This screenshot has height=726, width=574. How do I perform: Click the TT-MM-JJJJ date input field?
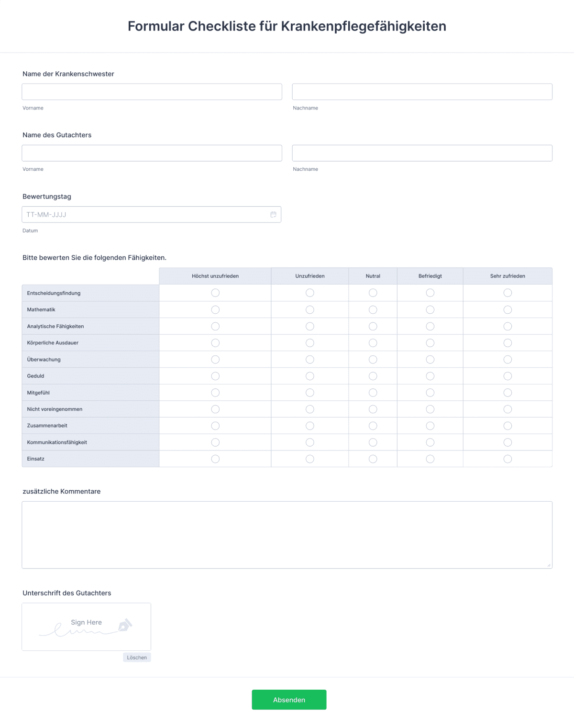143,214
